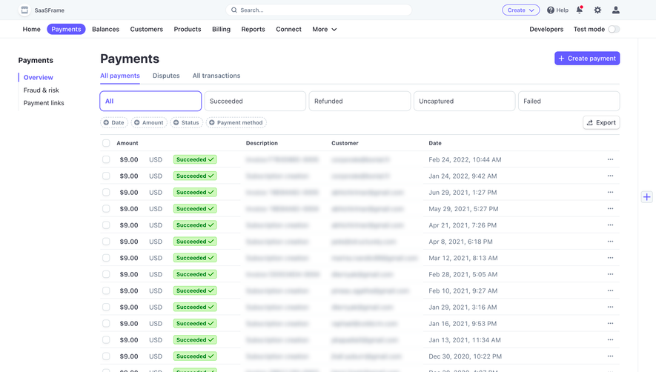
Task: Click the SaaSFrame logo icon
Action: [24, 10]
